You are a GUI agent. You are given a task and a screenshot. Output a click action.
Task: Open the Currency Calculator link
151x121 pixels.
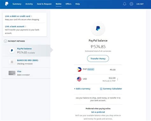pyautogui.click(x=112, y=89)
